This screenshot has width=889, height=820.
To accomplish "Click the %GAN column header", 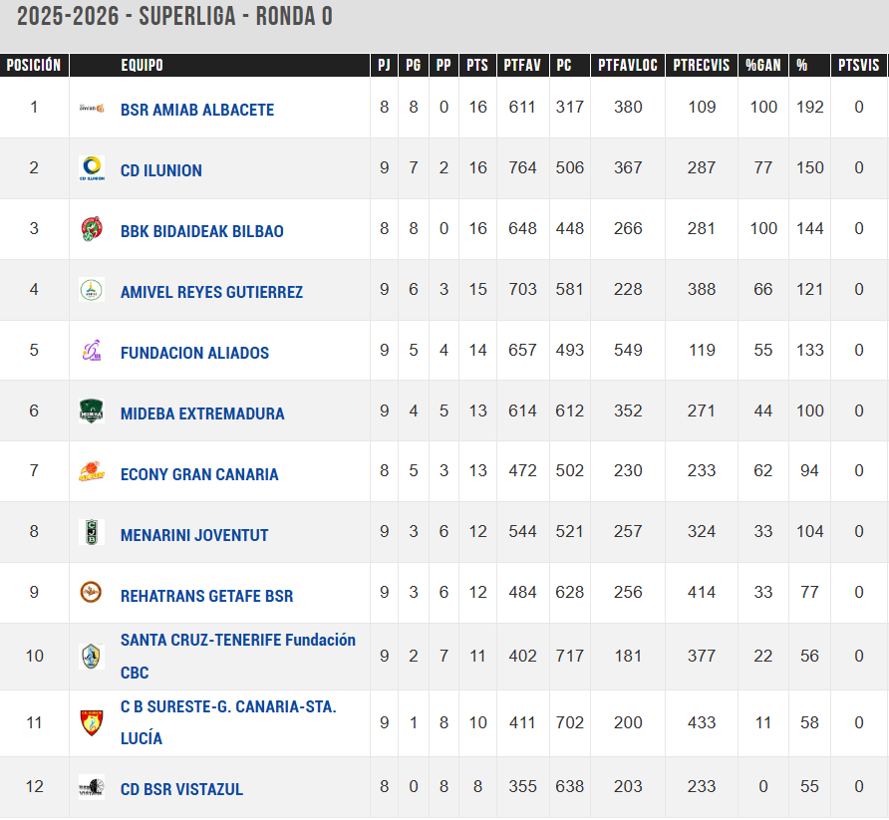I will (763, 66).
